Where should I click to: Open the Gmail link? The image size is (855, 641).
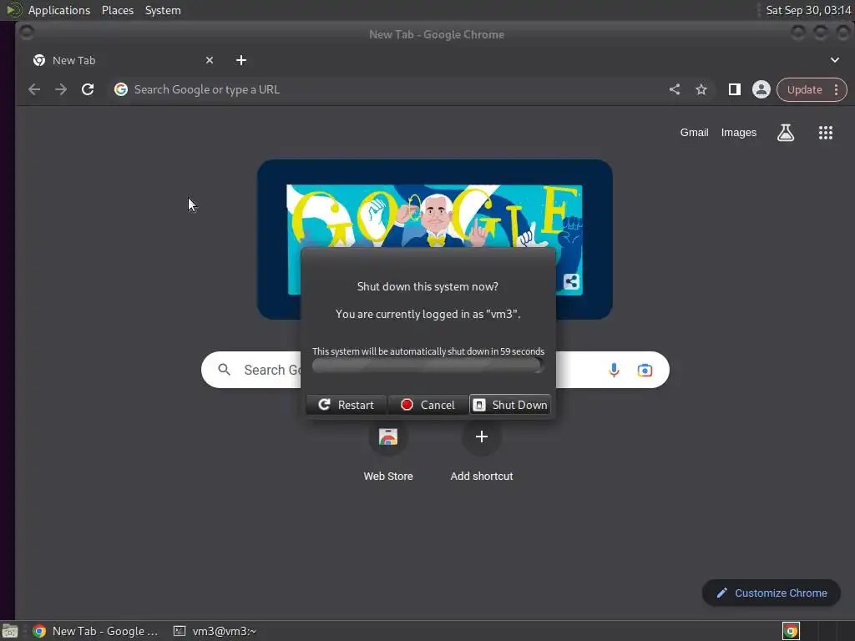coord(694,133)
